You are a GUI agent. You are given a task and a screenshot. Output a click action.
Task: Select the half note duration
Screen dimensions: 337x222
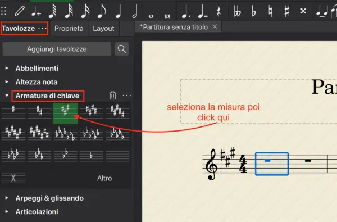coord(135,11)
